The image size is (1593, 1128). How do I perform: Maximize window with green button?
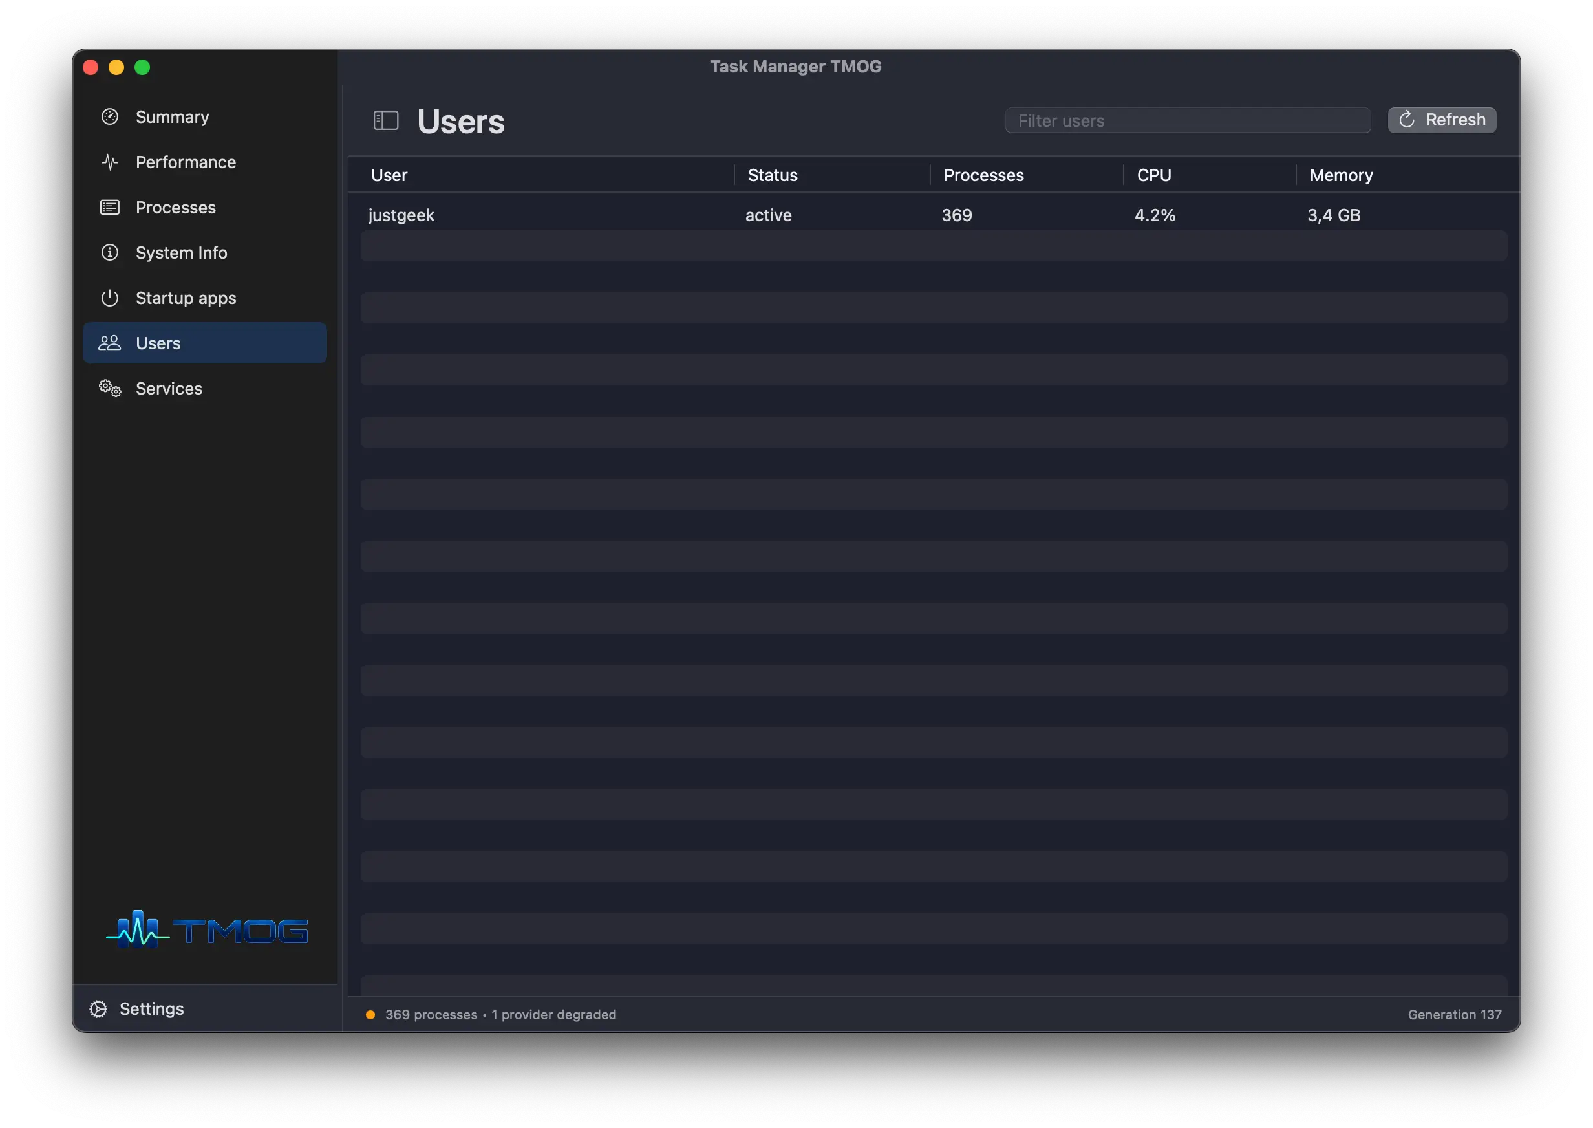pyautogui.click(x=142, y=67)
